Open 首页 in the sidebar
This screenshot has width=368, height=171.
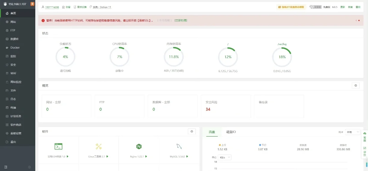click(17, 13)
